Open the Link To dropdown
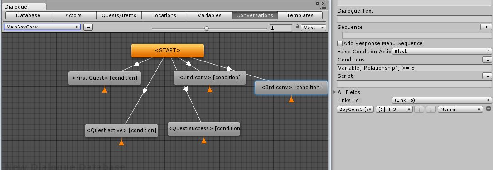Viewport: 493px width, 170px height. pyautogui.click(x=442, y=100)
